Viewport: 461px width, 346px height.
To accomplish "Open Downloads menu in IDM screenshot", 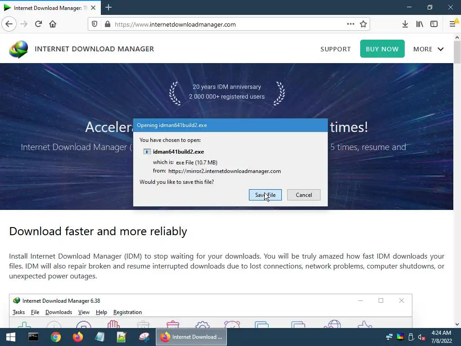I will pos(59,312).
